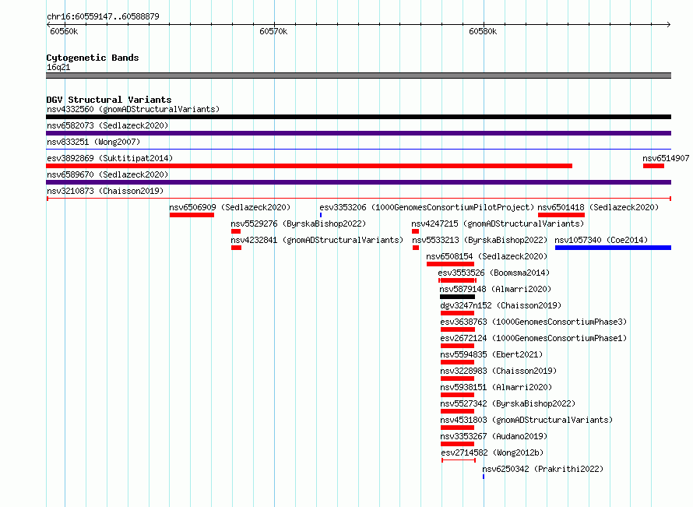The width and height of the screenshot is (693, 507).
Task: Click esv2714582 (Wong2012b) label
Action: point(492,452)
